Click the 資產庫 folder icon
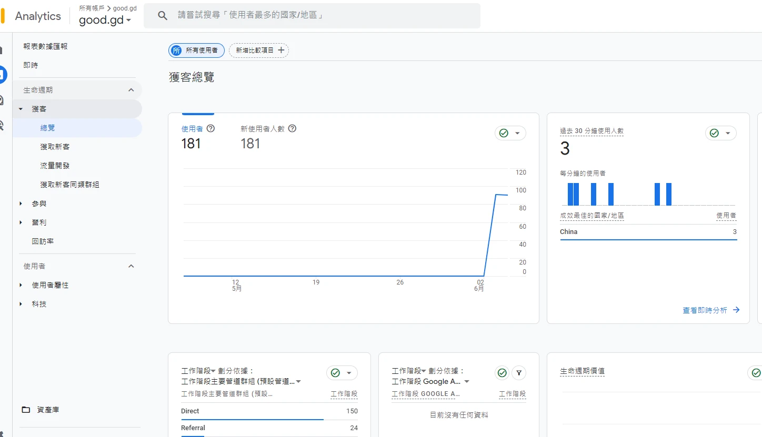 (26, 410)
